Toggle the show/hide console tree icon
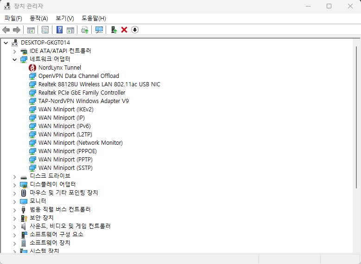This screenshot has width=361, height=264. click(x=31, y=30)
